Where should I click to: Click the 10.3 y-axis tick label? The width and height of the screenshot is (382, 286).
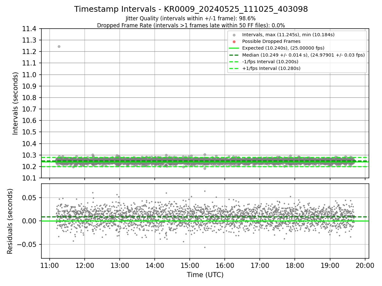[x=29, y=155]
